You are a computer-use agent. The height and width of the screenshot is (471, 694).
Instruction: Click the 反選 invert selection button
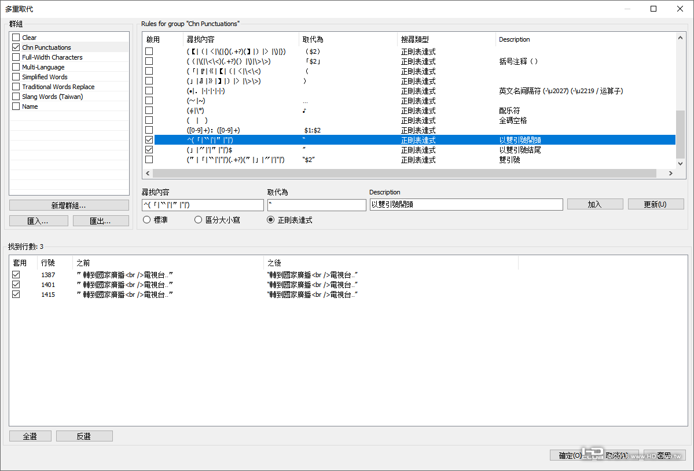[x=84, y=436]
